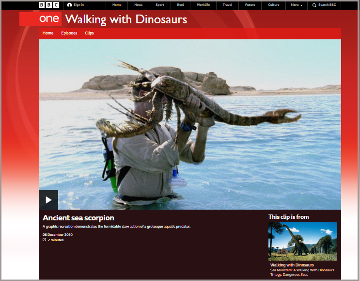Navigate to Worklife
This screenshot has width=360, height=281.
[x=203, y=5]
